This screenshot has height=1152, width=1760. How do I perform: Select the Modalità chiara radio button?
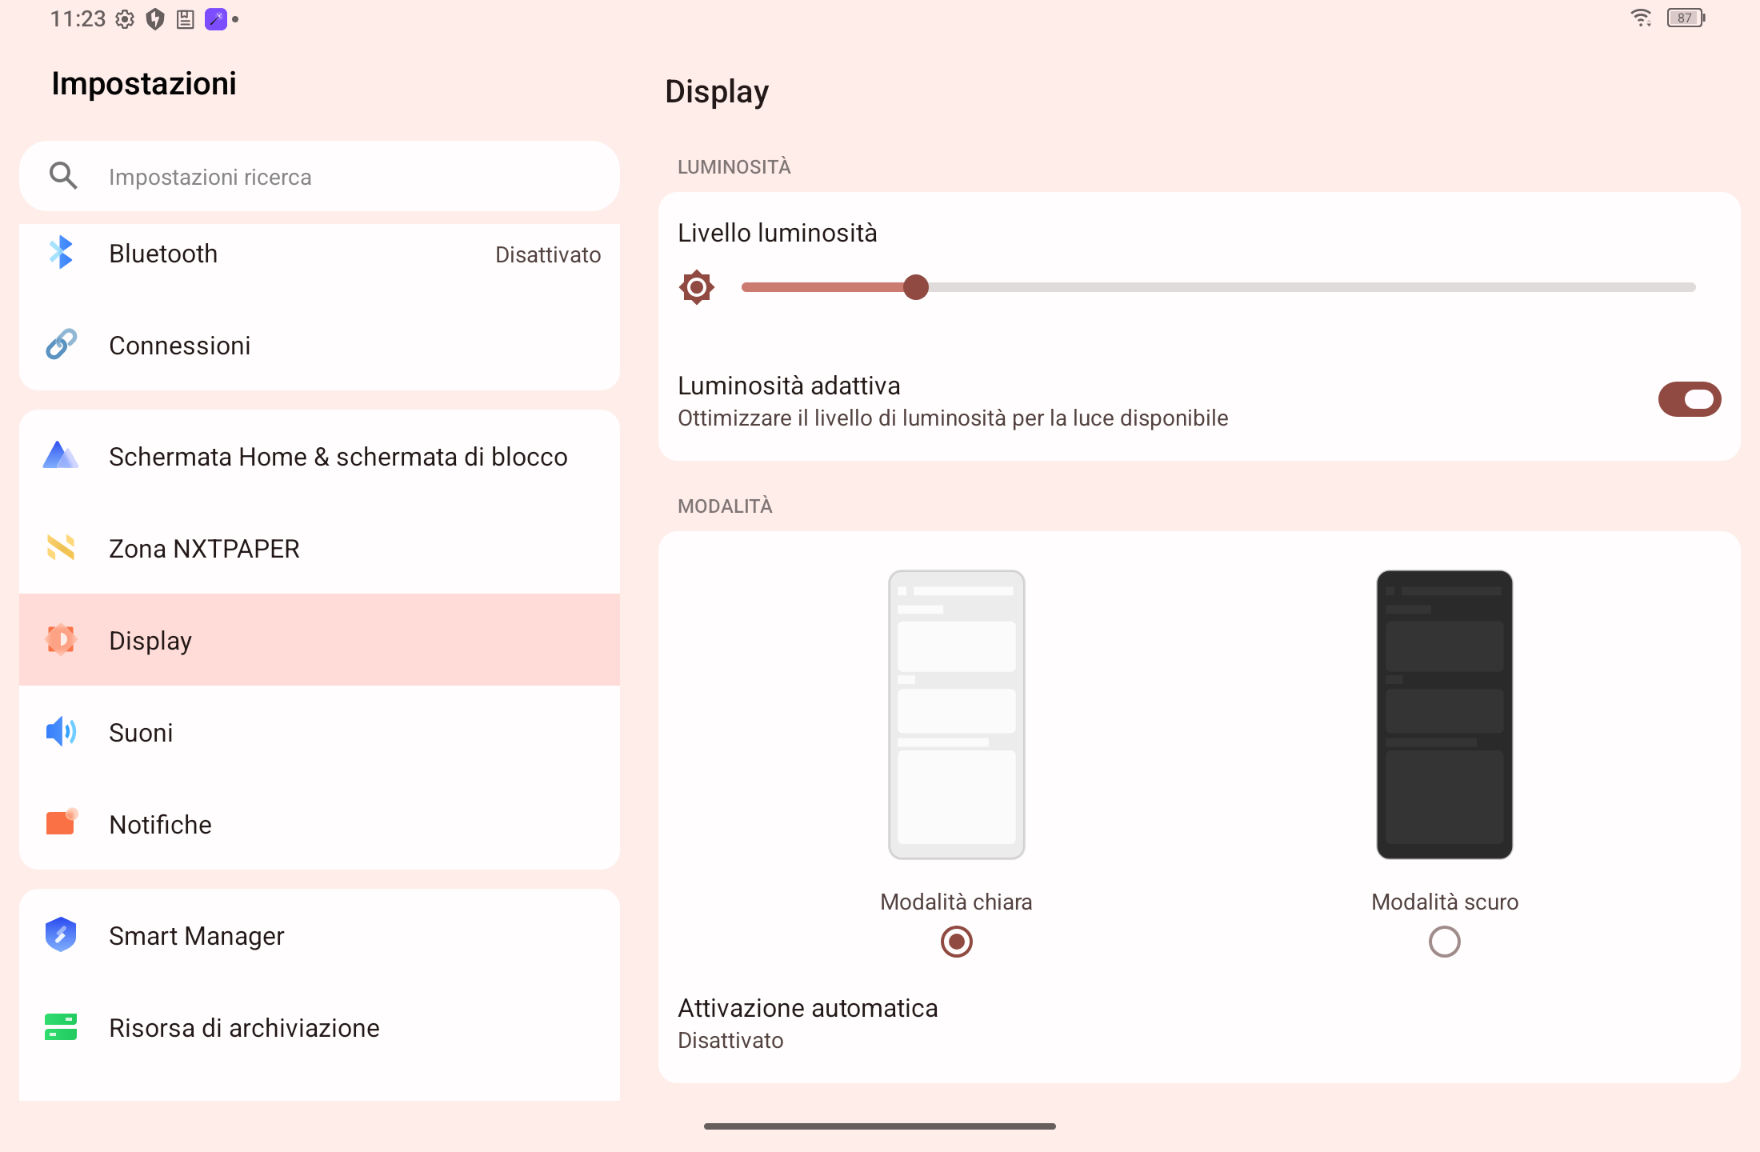(x=957, y=942)
